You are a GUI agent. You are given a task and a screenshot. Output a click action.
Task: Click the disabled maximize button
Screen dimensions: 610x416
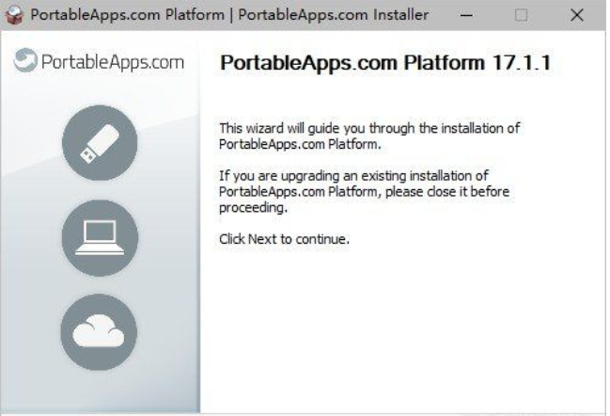(x=522, y=15)
